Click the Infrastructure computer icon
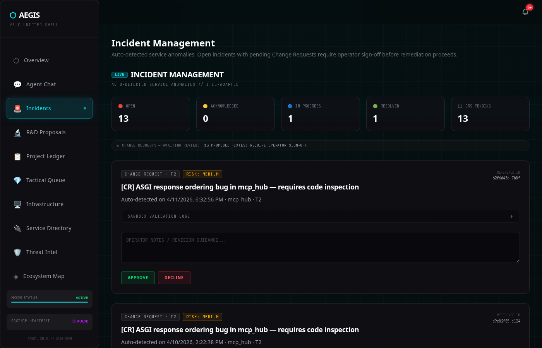Image resolution: width=542 pixels, height=348 pixels. [x=17, y=204]
